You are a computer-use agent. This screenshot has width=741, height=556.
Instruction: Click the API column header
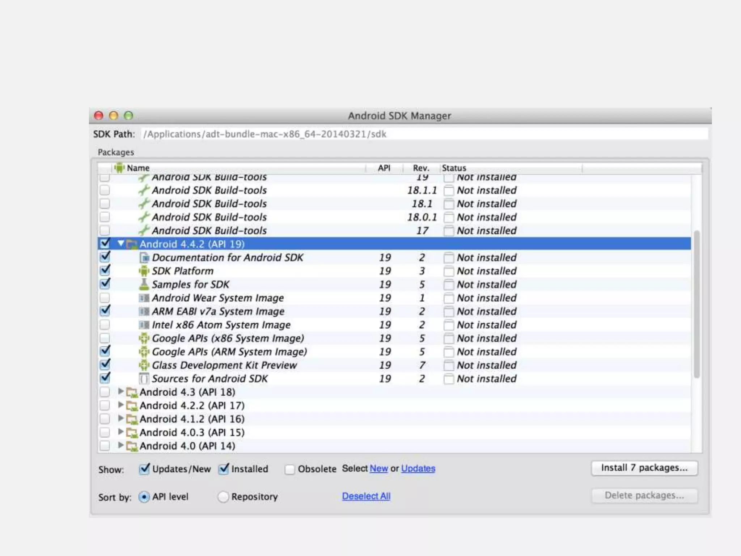coord(384,168)
